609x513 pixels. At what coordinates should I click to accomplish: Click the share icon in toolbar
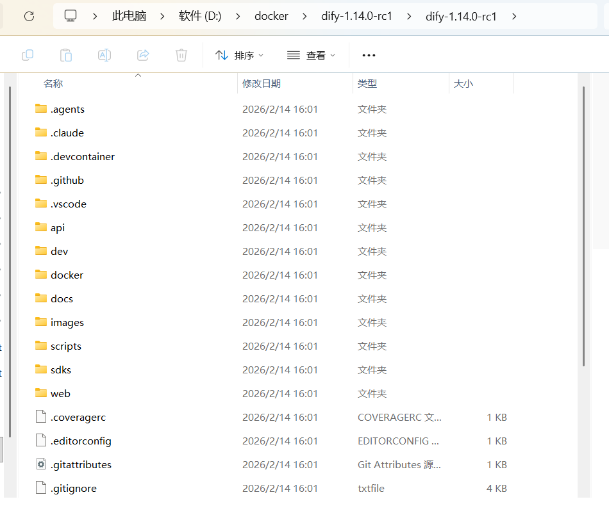(143, 55)
